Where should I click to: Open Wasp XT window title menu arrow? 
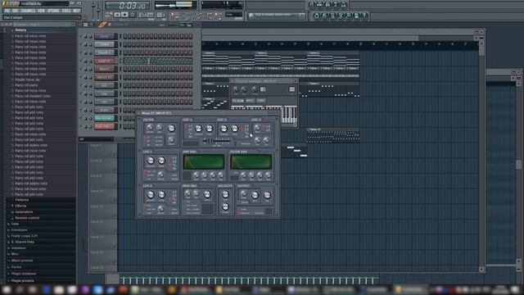[x=139, y=113]
